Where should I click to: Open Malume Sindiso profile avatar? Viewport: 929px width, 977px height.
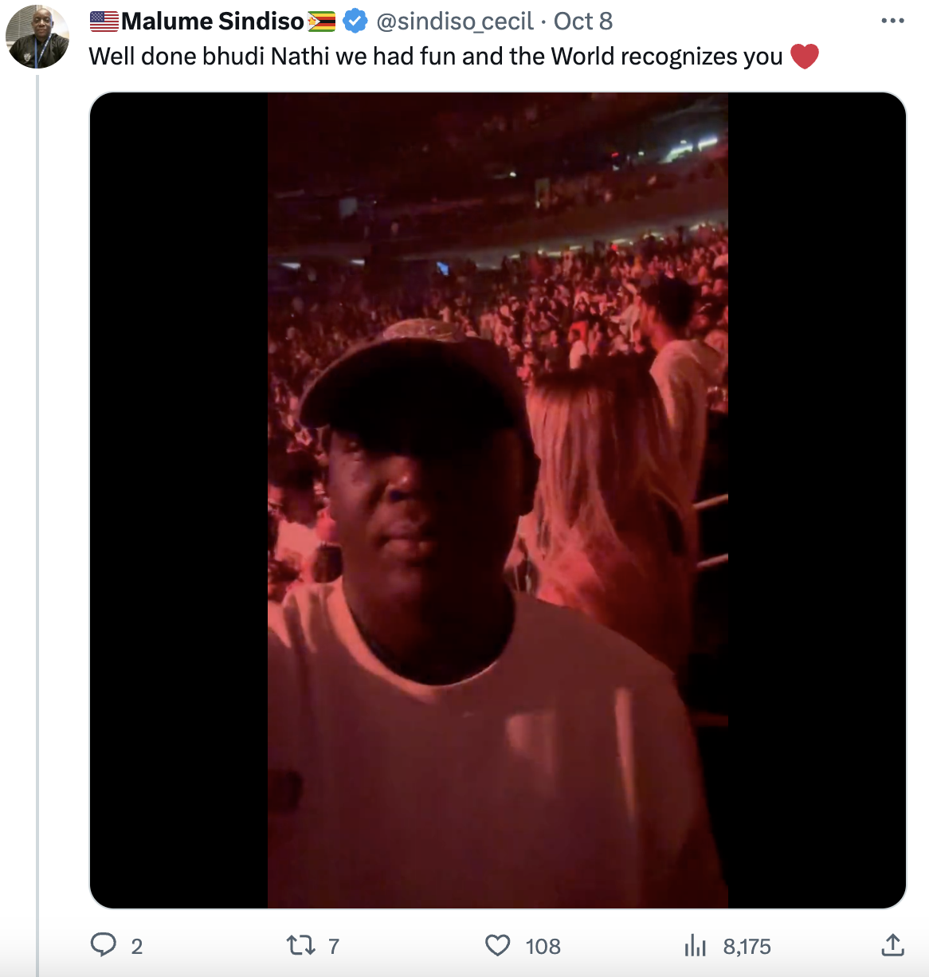[x=37, y=37]
